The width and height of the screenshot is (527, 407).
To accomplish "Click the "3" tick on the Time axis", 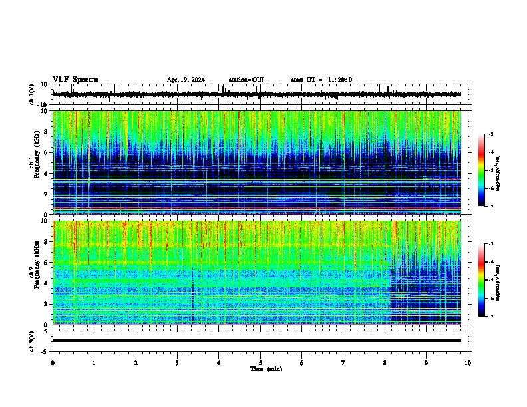I will point(177,363).
